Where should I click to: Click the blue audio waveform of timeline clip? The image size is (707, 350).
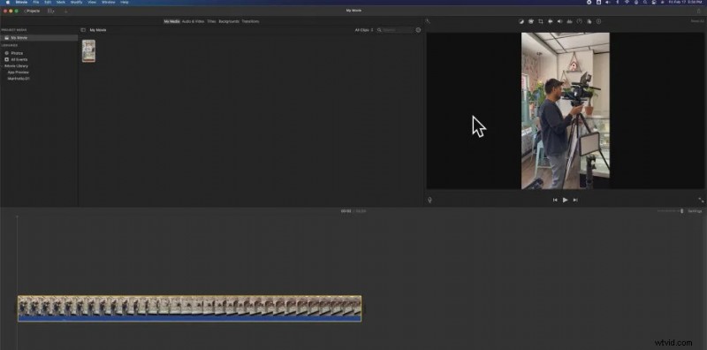point(189,318)
